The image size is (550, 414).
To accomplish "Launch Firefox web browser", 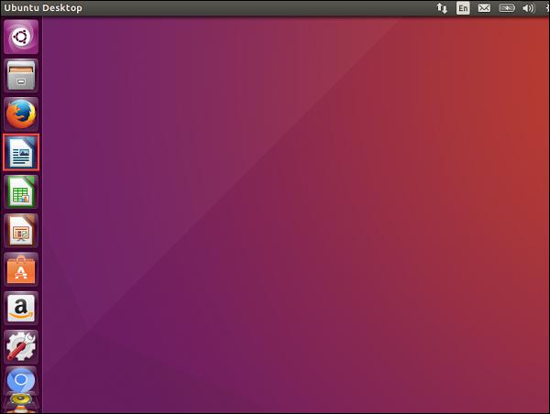I will coord(21,114).
